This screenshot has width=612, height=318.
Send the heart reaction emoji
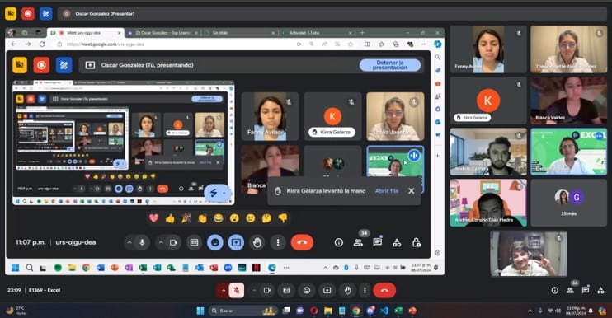pyautogui.click(x=153, y=218)
